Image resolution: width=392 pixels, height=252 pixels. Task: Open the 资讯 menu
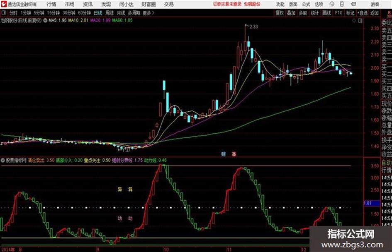88,4
